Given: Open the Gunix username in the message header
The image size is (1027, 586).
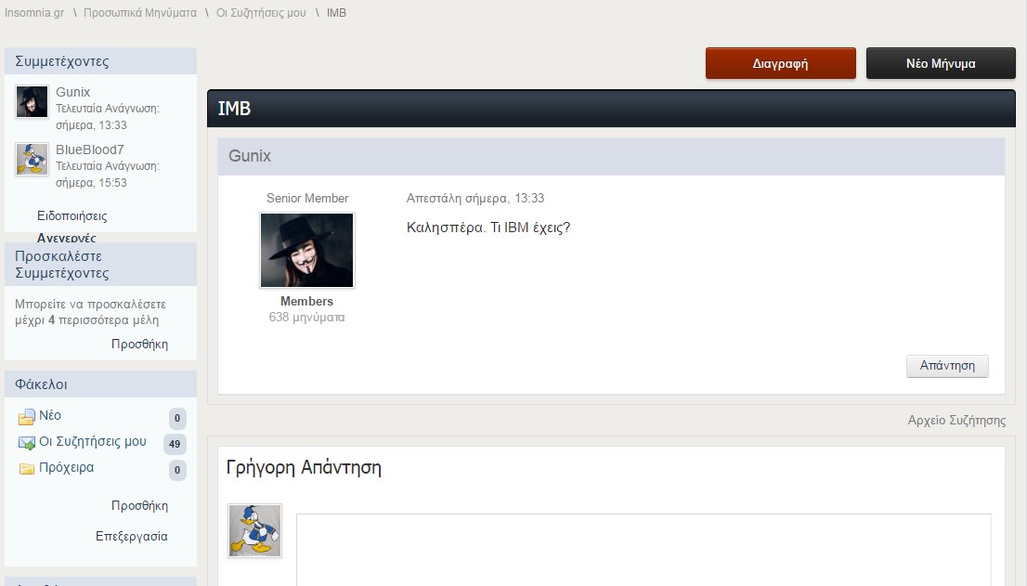Looking at the screenshot, I should coord(250,156).
